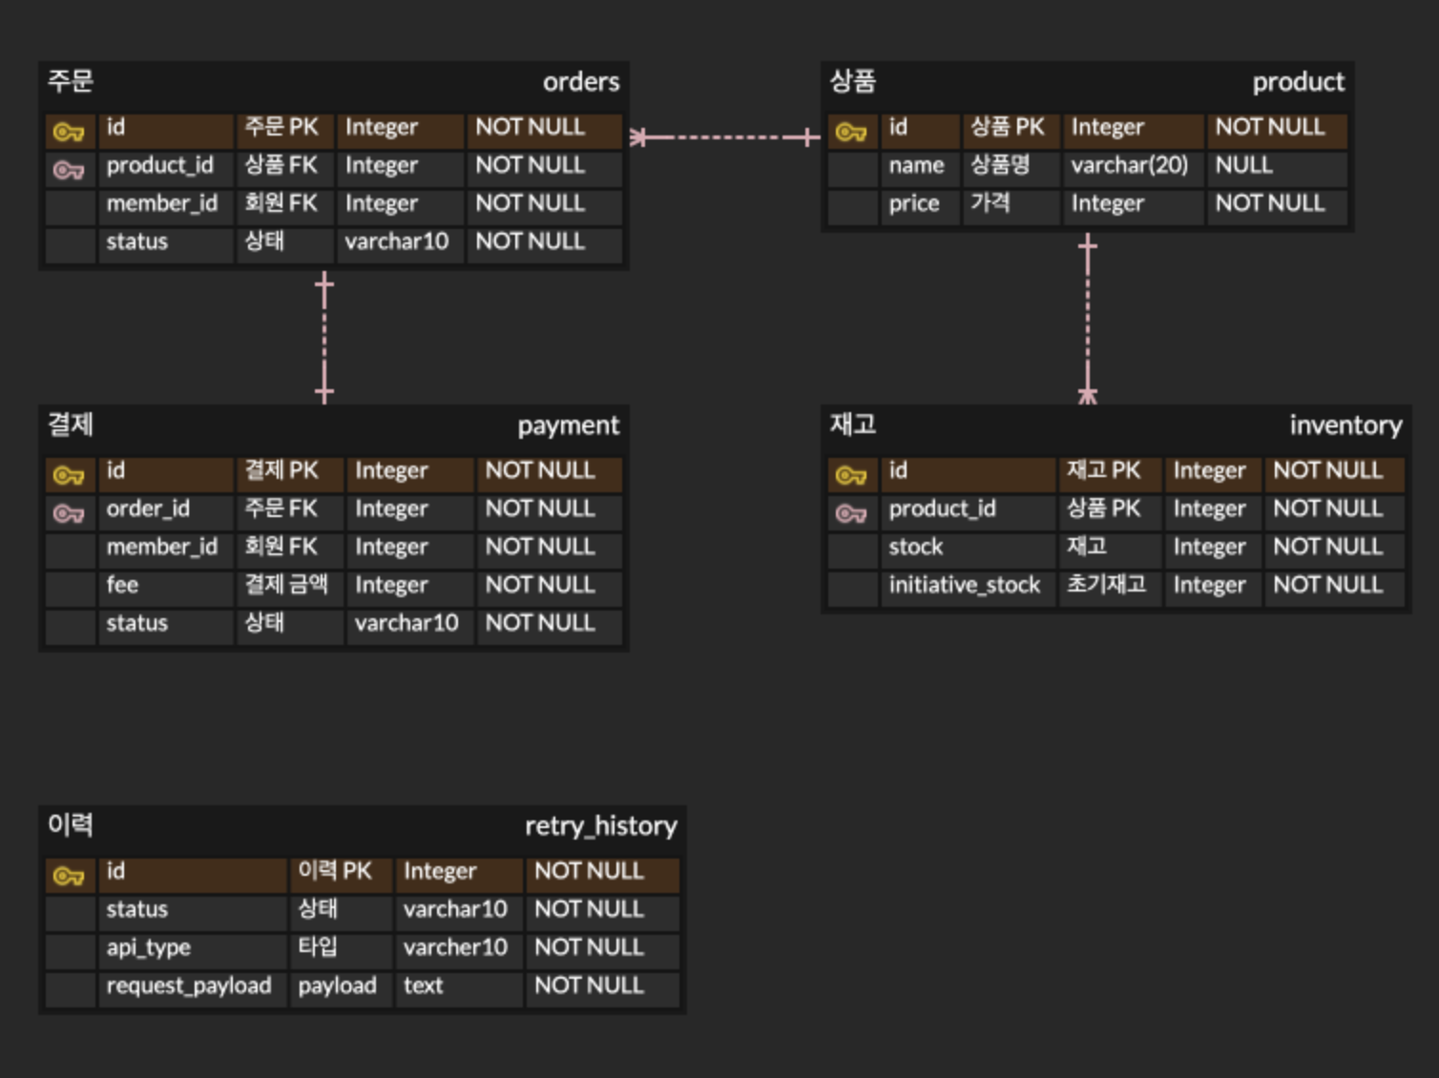Click the retry_history primary key icon
Screen dimensions: 1439x1078
[69, 876]
